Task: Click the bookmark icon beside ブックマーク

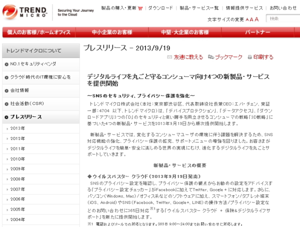Action: coord(211,57)
